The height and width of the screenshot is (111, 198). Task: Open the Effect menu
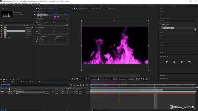[19, 3]
